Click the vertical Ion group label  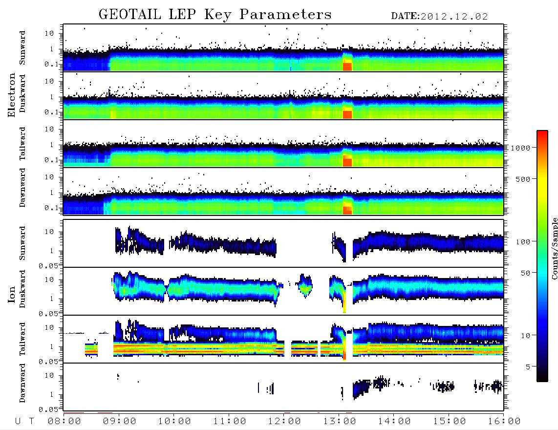coord(11,294)
